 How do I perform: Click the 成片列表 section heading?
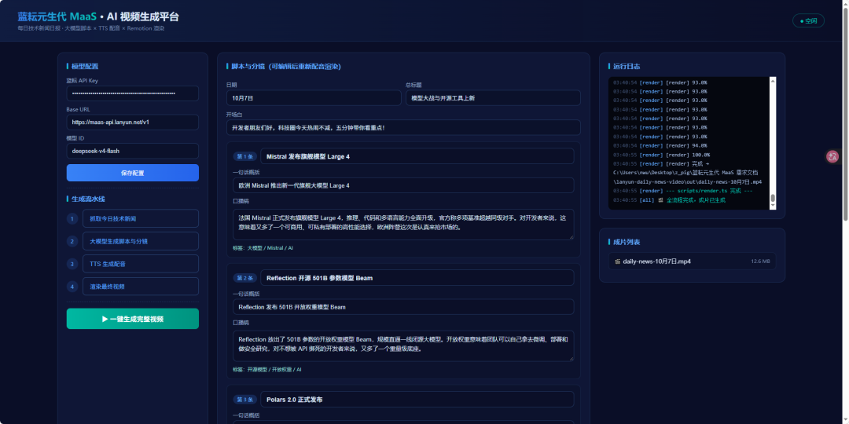pos(627,242)
